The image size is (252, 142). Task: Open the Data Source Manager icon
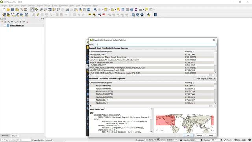click(x=4, y=15)
